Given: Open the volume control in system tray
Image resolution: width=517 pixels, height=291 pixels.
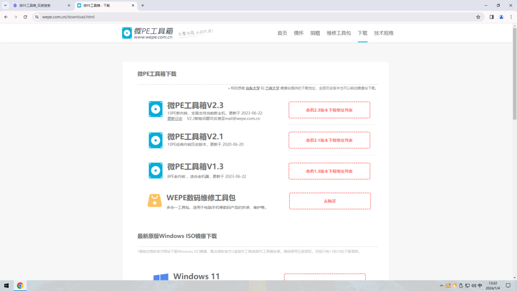Looking at the screenshot, I should pos(474,286).
